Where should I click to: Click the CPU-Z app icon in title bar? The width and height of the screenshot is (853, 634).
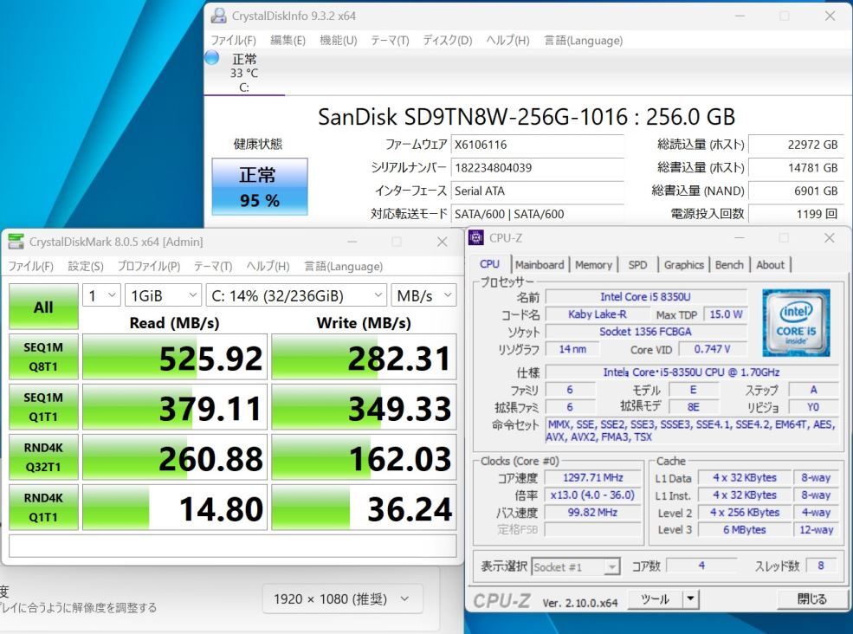click(x=476, y=238)
